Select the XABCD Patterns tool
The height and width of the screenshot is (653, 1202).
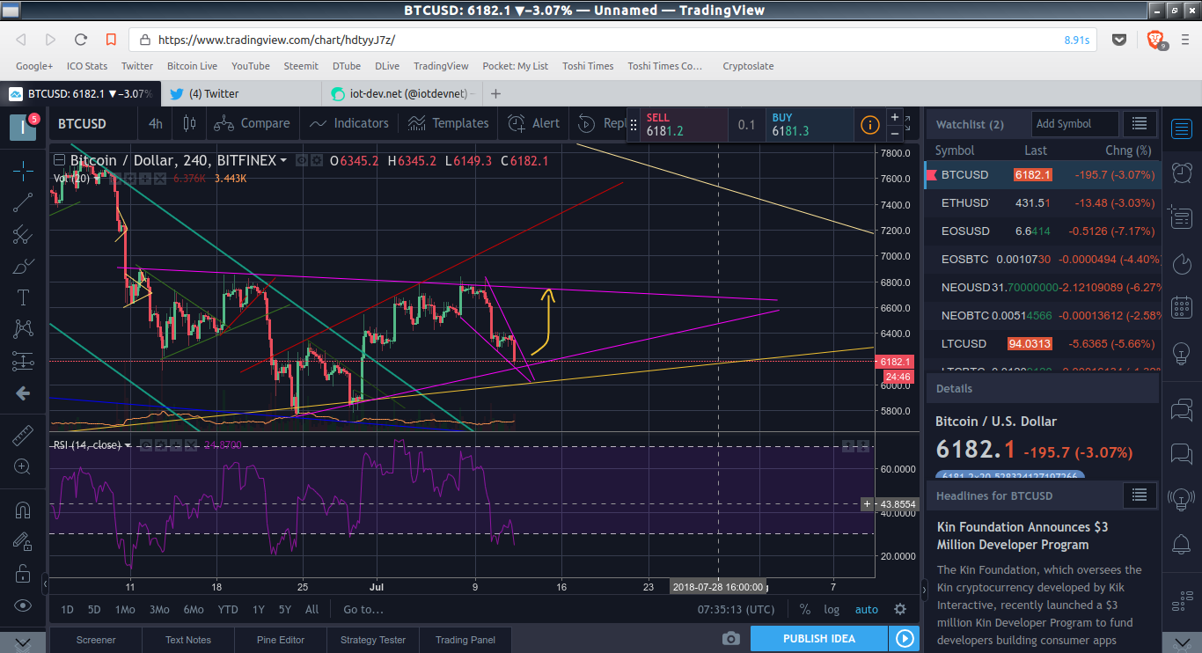tap(23, 329)
